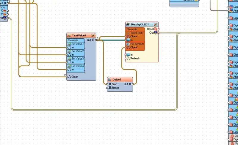Select the DisplayOLED1 component title
Viewport: 238px width, 145px height.
click(140, 24)
